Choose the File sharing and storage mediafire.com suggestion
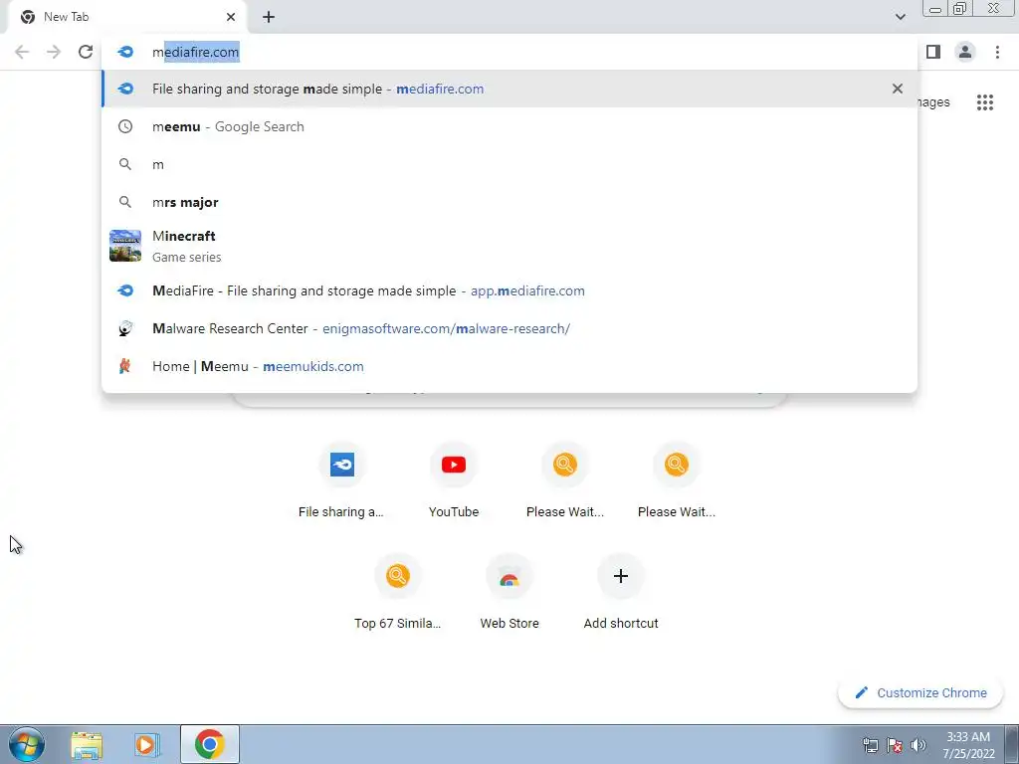Image resolution: width=1019 pixels, height=764 pixels. tap(509, 89)
